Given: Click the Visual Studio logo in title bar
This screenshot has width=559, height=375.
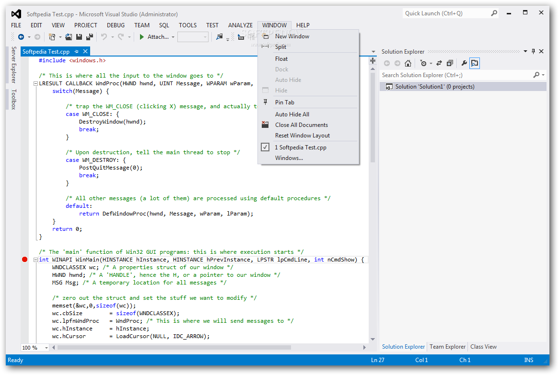Looking at the screenshot, I should [16, 14].
